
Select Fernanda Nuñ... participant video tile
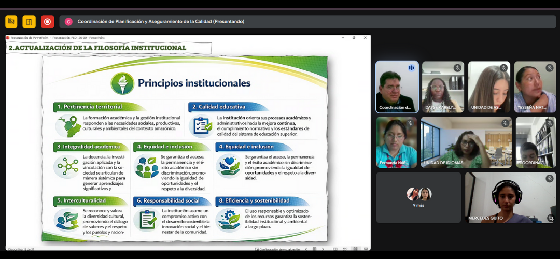pos(396,142)
